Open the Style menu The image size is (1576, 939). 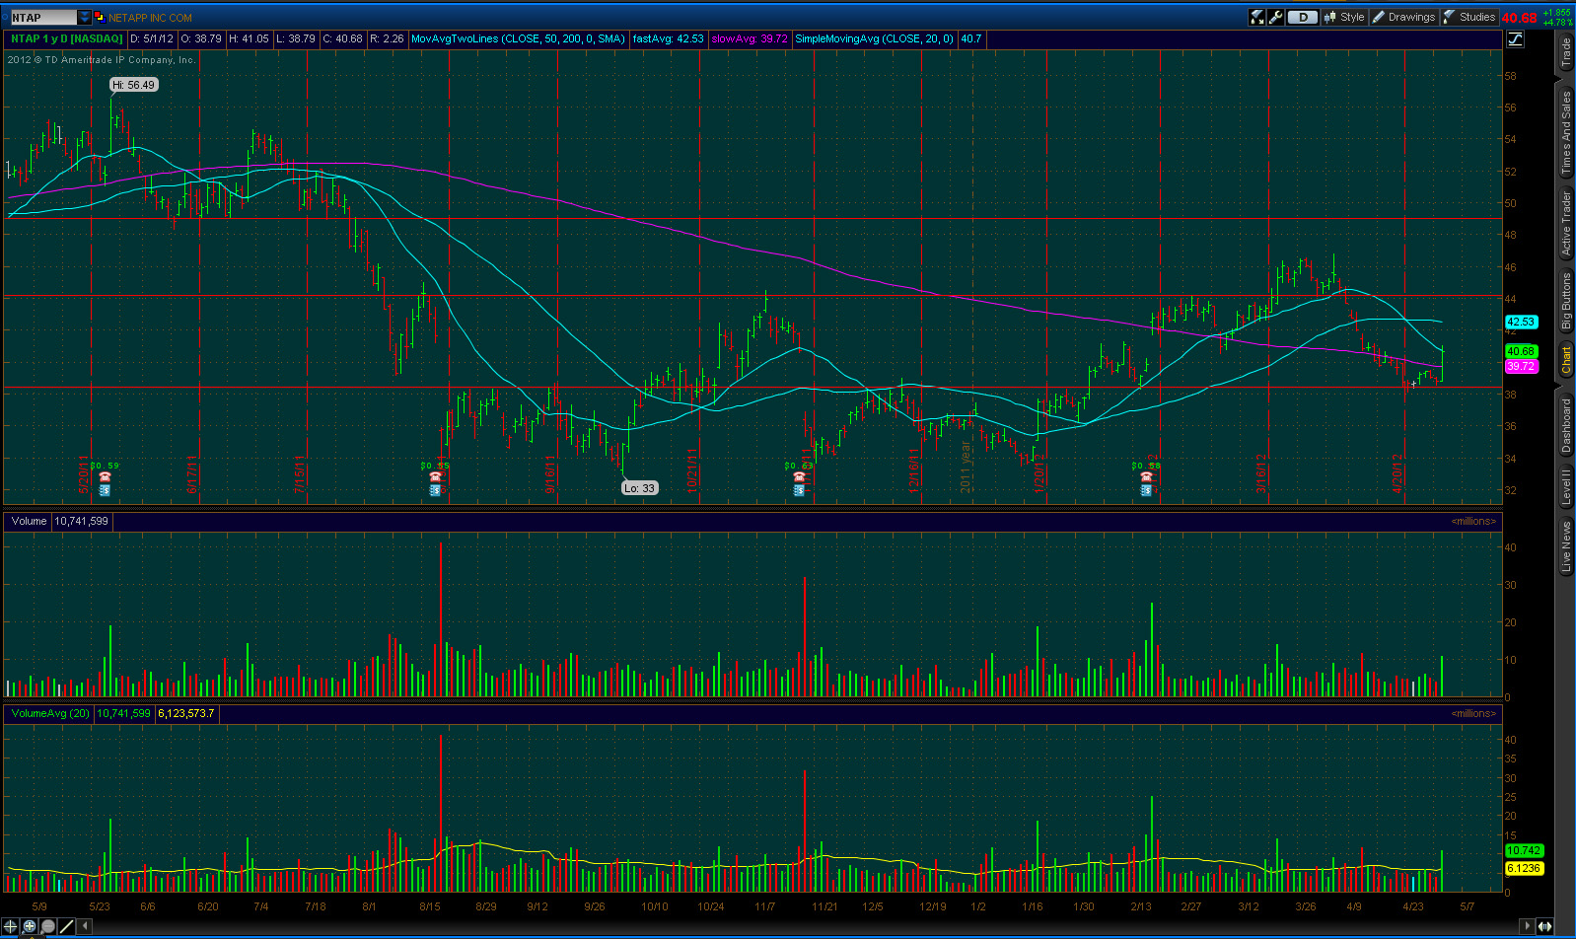coord(1344,17)
